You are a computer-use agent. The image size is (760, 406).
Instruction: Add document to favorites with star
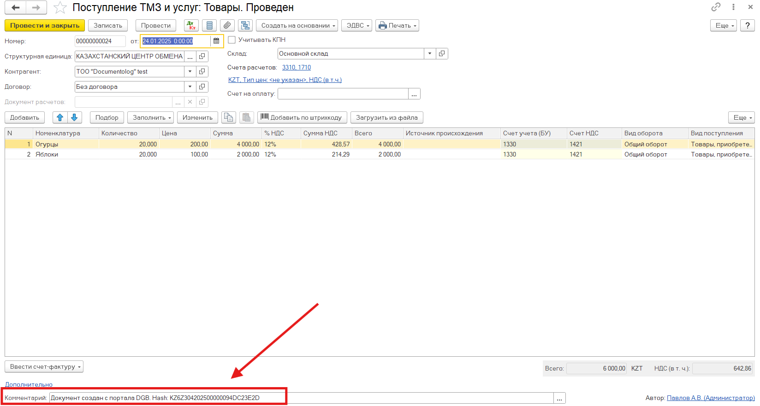[60, 7]
